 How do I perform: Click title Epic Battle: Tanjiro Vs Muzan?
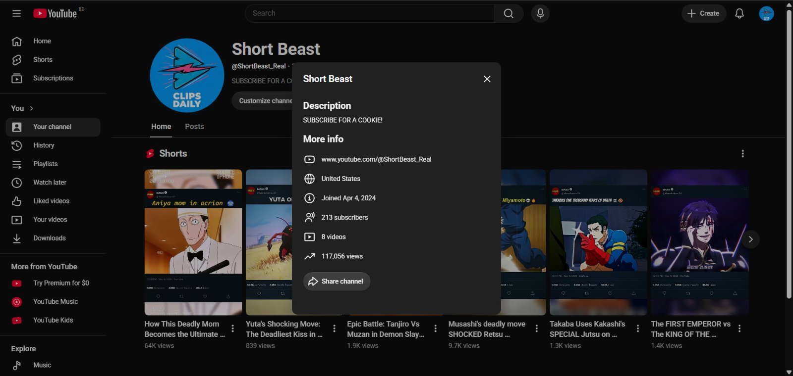click(386, 329)
